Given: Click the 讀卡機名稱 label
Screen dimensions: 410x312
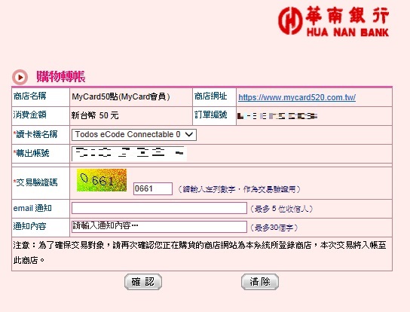Looking at the screenshot, I should point(35,134).
